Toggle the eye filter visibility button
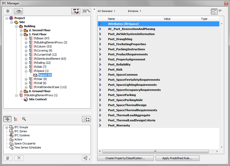 18,11
